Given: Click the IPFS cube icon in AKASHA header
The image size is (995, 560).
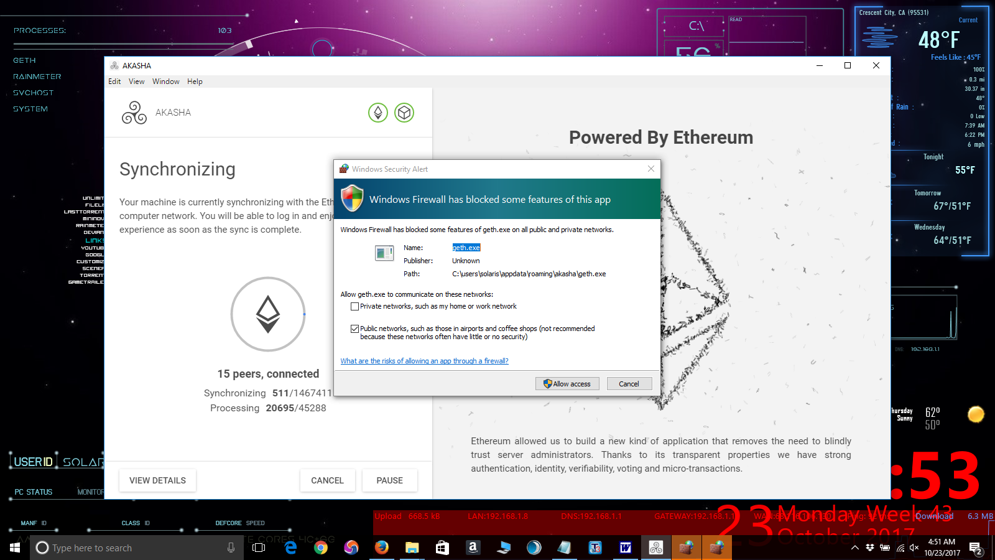Looking at the screenshot, I should point(404,113).
